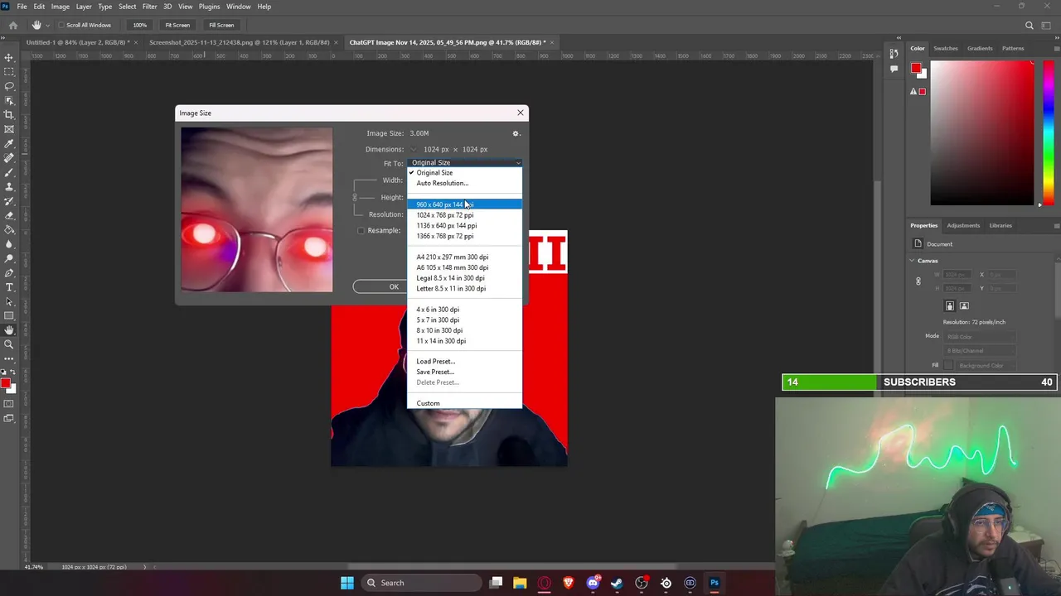Select the Spot Healing Brush tool

(x=9, y=158)
